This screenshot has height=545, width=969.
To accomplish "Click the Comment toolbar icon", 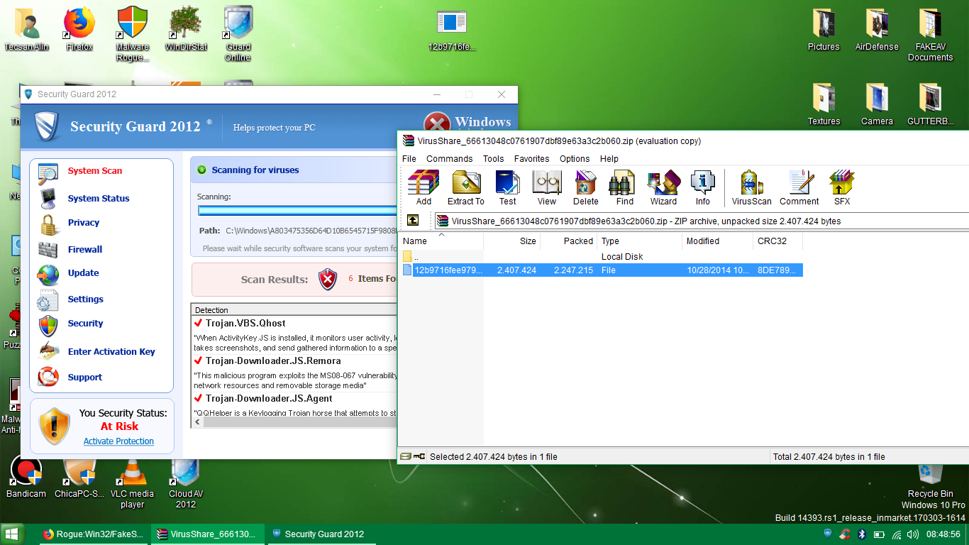I will (x=799, y=187).
